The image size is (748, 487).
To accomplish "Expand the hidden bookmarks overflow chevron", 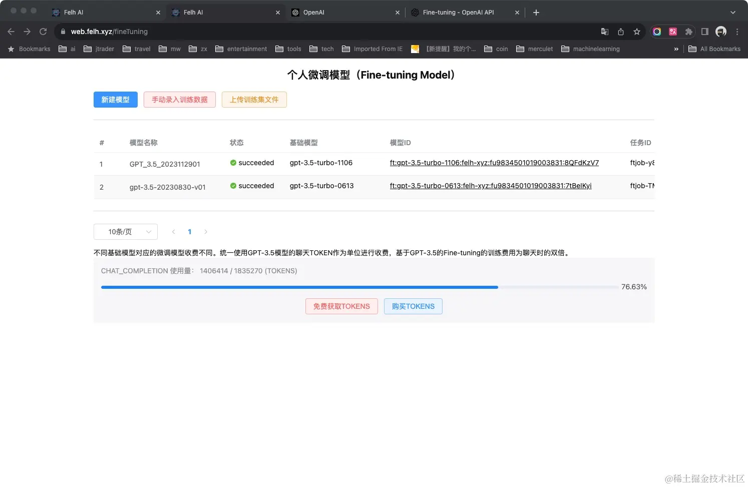I will tap(676, 49).
